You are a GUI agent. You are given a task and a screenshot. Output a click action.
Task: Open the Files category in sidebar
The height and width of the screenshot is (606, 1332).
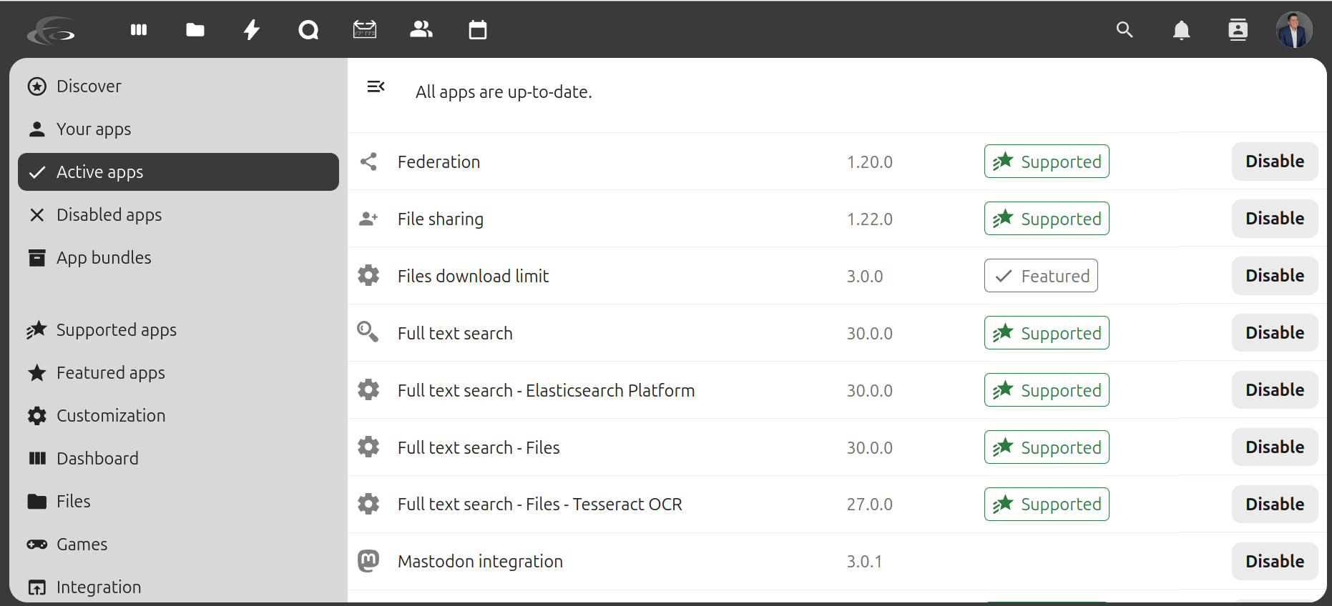[x=178, y=502]
